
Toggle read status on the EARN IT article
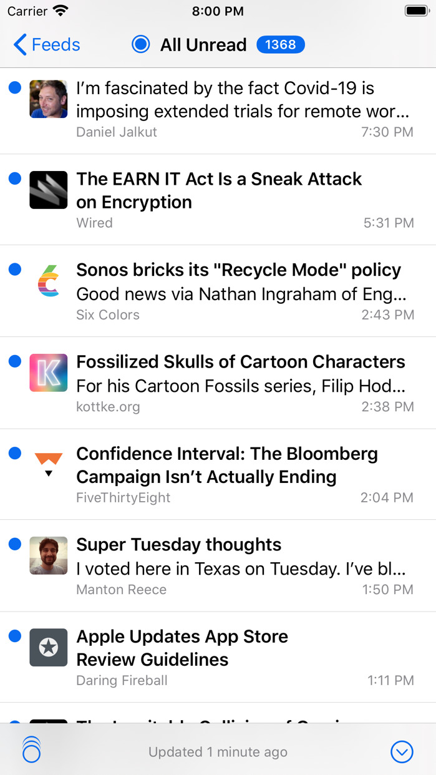click(x=14, y=178)
